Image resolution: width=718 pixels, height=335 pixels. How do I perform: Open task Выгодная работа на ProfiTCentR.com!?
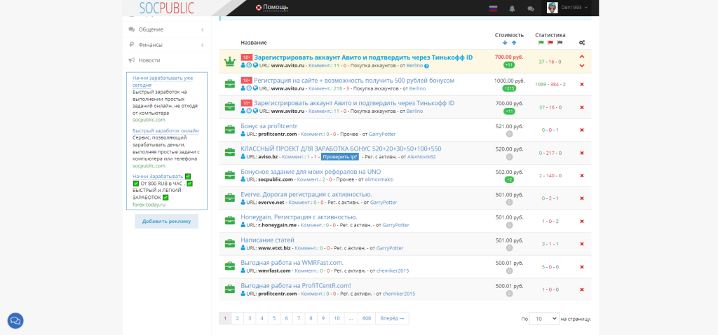tap(296, 285)
